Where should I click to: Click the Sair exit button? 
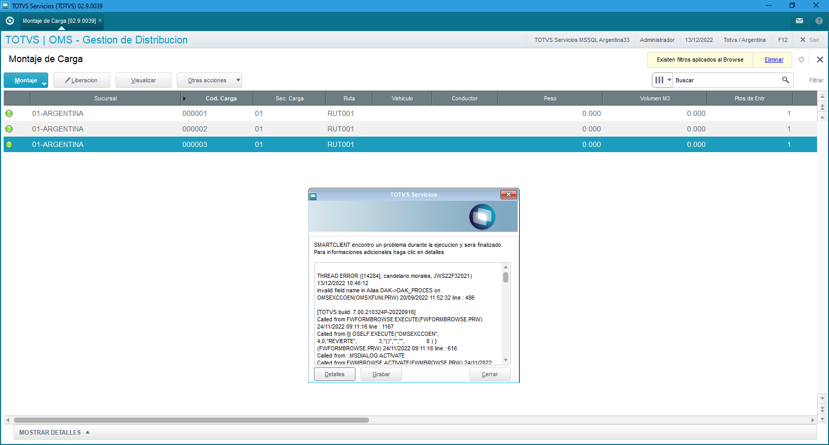point(809,40)
